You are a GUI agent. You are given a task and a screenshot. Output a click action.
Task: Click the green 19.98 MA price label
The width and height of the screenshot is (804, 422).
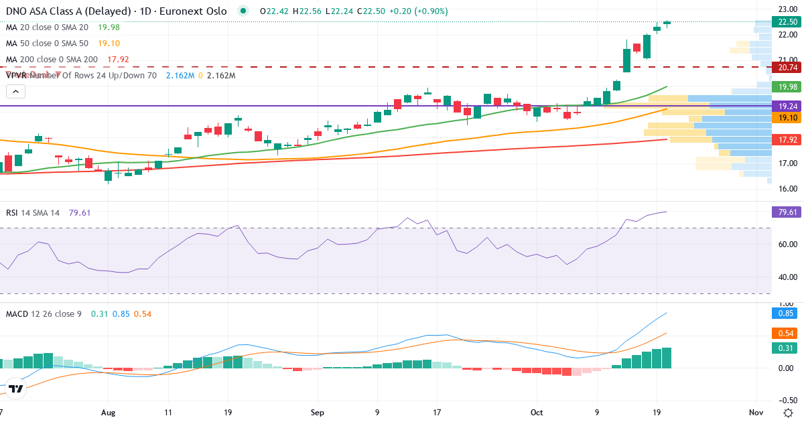pos(787,86)
